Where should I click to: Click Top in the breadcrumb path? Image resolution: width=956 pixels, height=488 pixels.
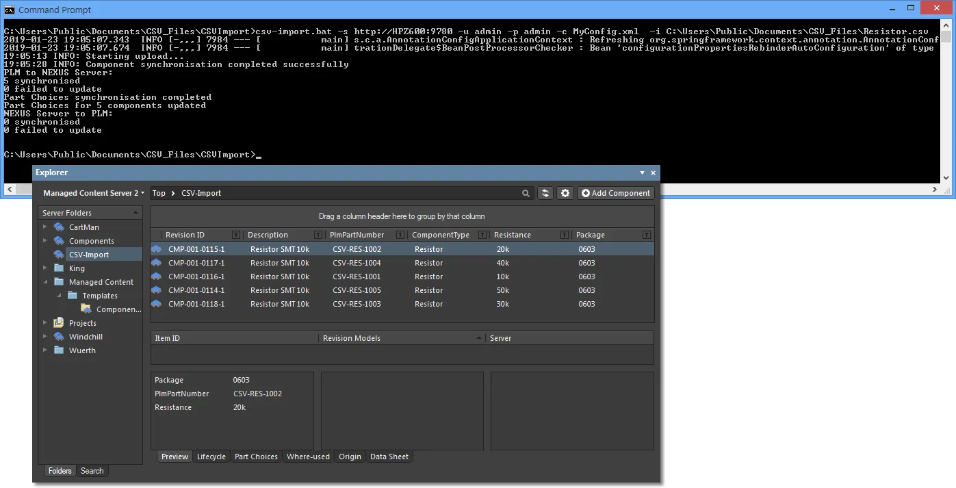[x=159, y=193]
